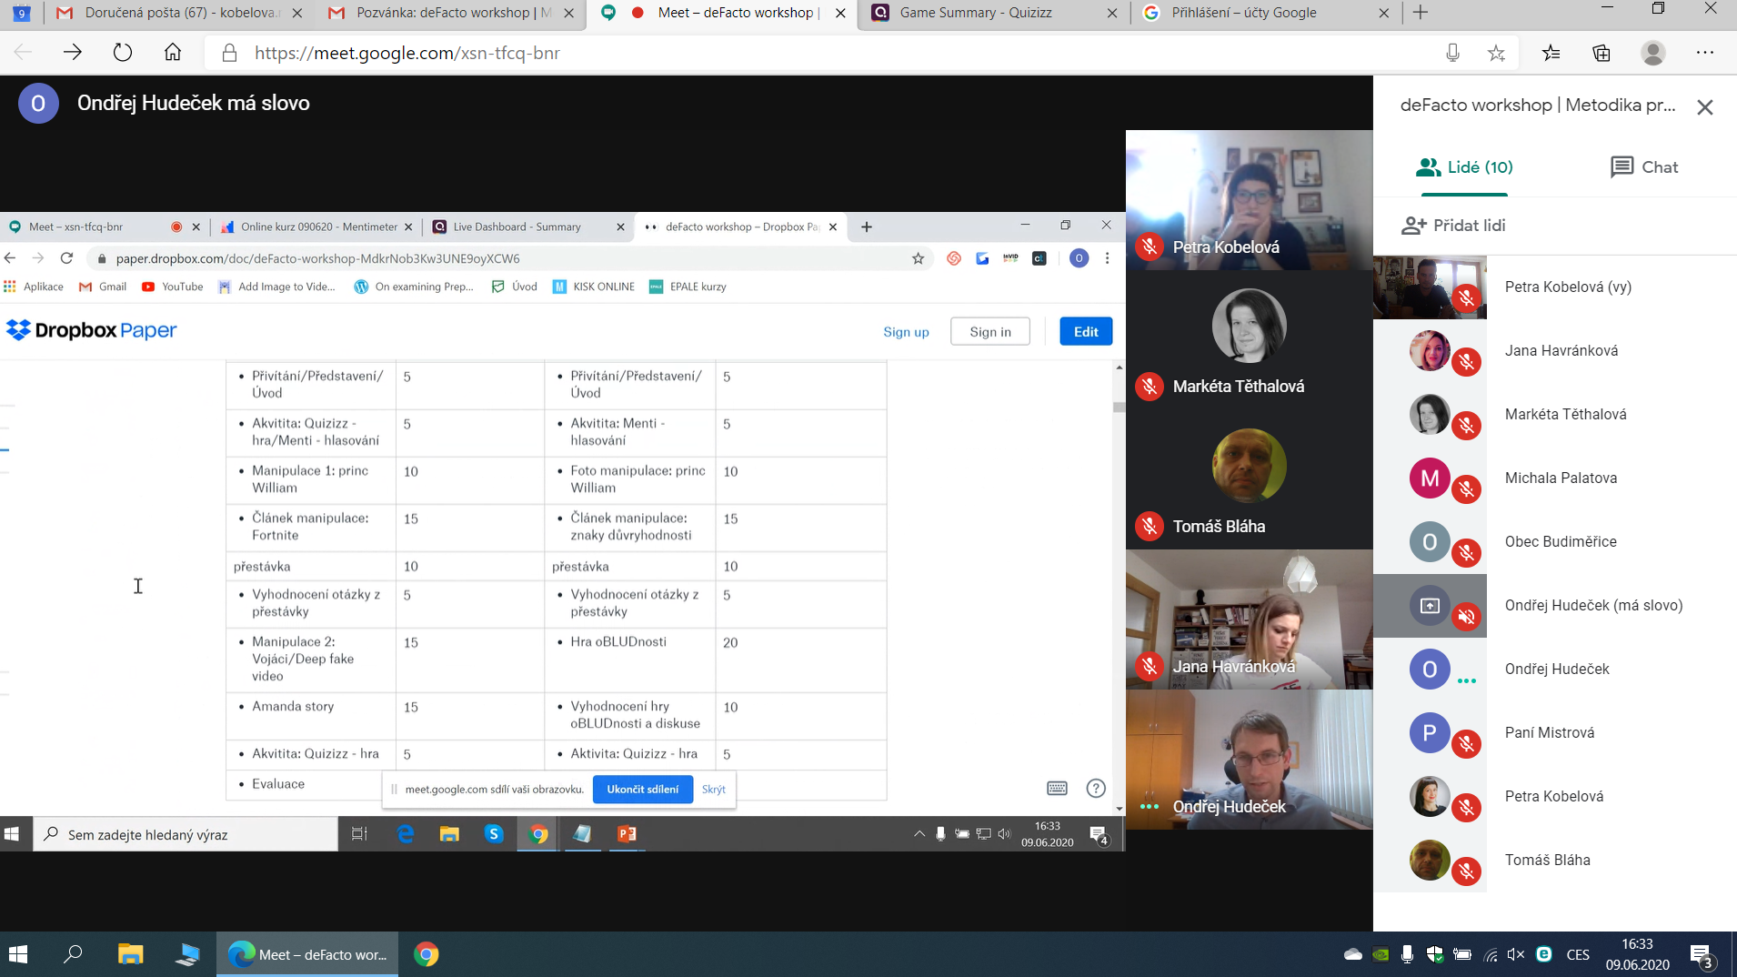Add this page to favorites star
The image size is (1737, 977).
coord(1496,53)
